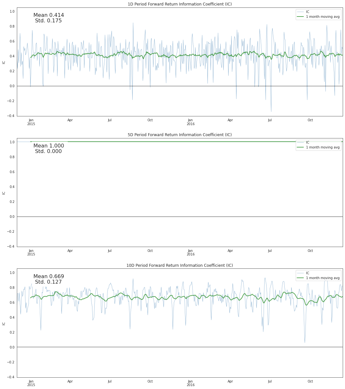345x389 pixels.
Task: Click the IC line sample in top legend
Action: [x=301, y=12]
